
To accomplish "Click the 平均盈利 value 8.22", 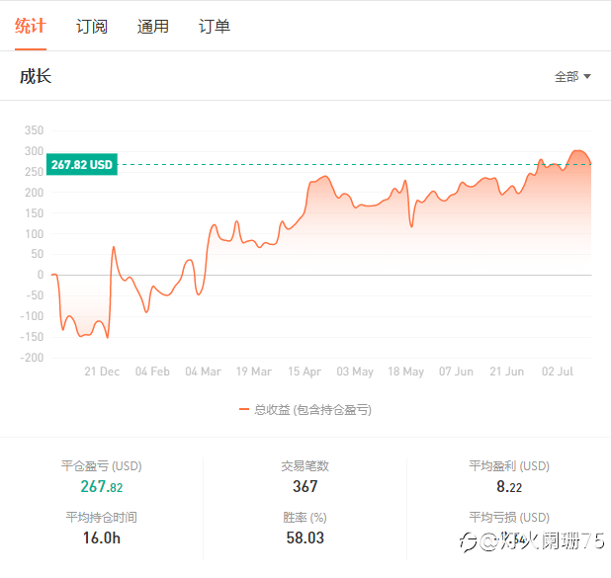I will click(509, 486).
